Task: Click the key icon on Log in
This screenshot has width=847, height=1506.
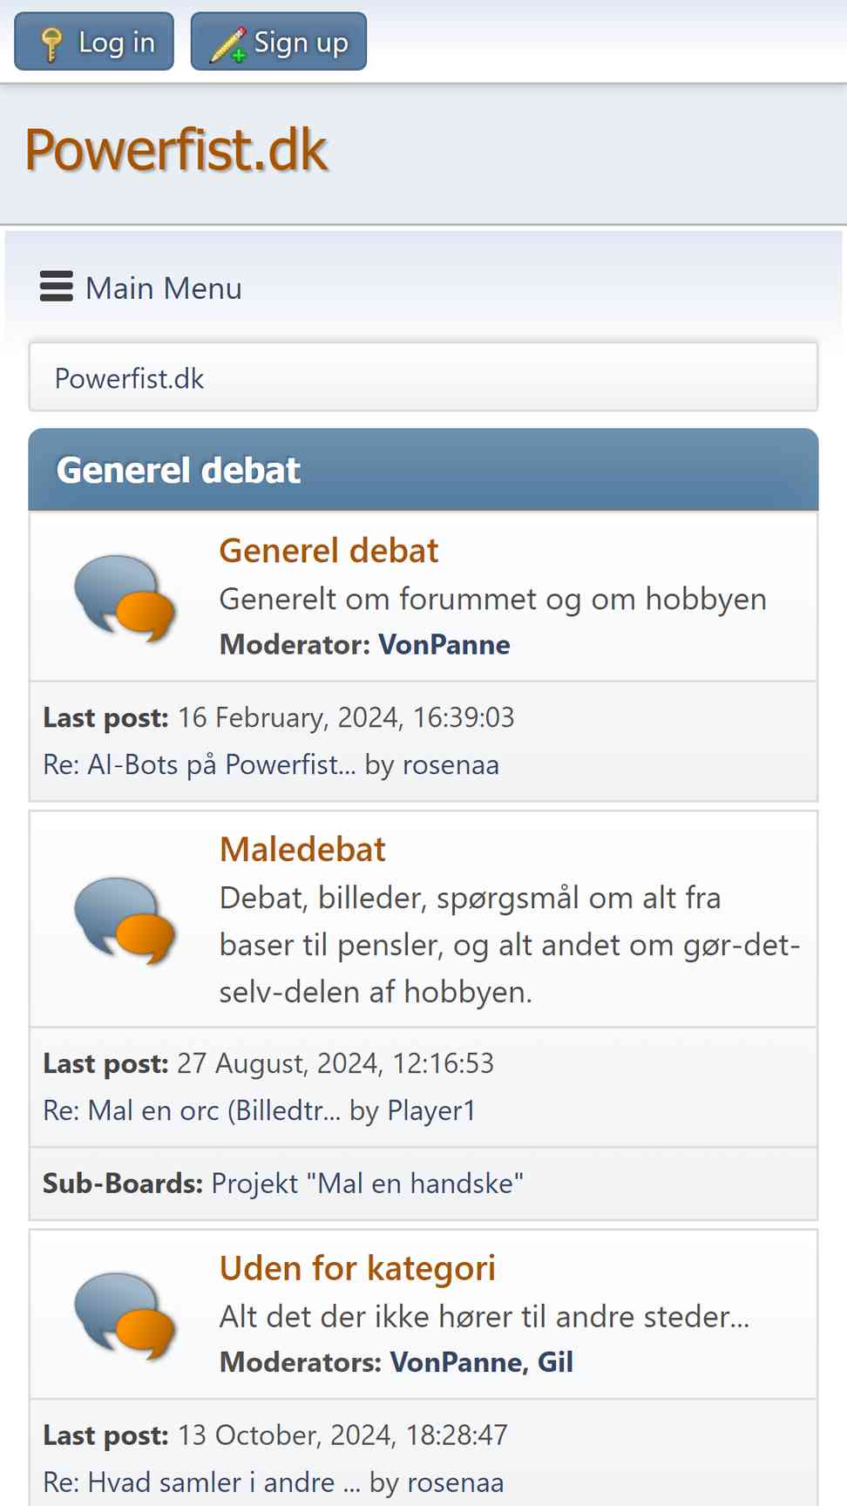Action: point(51,44)
